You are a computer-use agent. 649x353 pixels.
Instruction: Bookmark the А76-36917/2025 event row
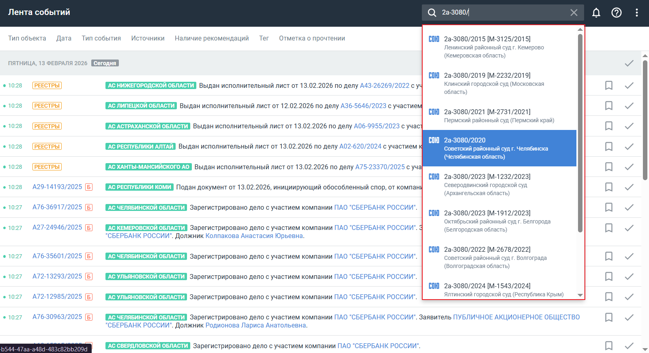[608, 207]
